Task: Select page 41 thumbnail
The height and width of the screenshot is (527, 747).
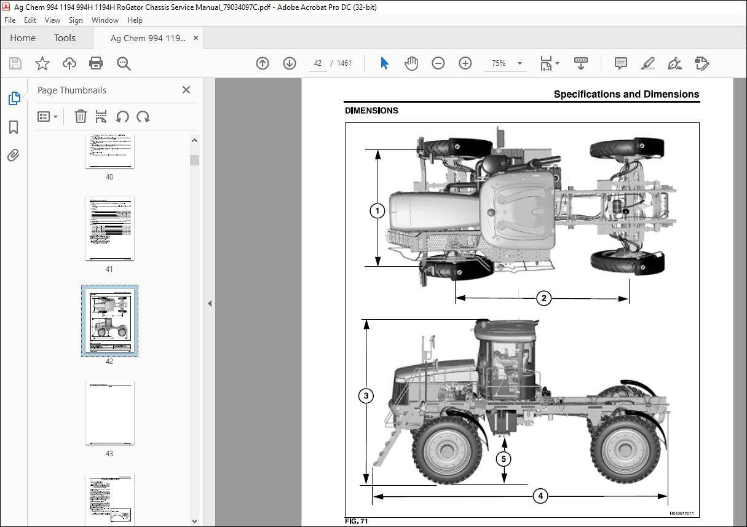Action: [x=109, y=229]
